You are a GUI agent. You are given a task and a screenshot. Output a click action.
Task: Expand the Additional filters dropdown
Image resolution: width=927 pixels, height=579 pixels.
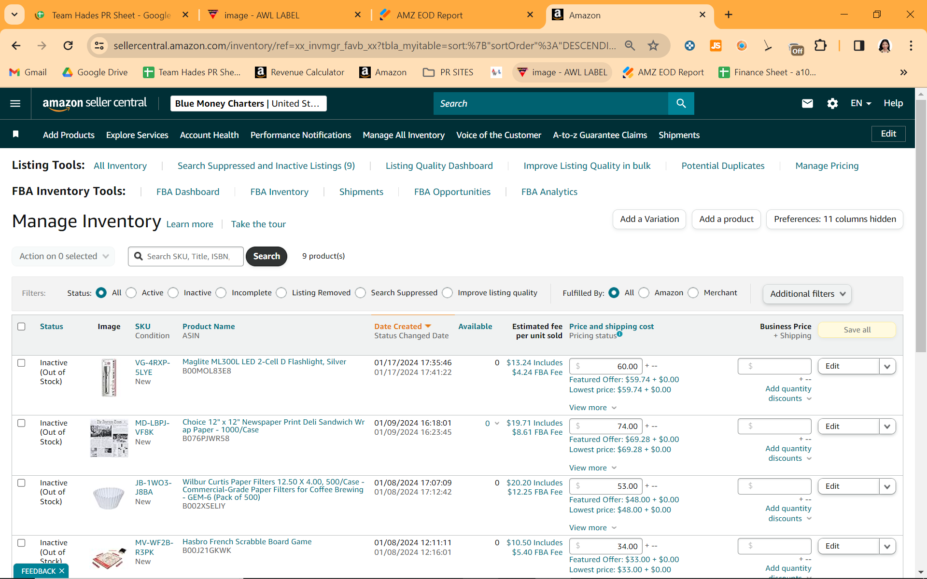pos(807,294)
